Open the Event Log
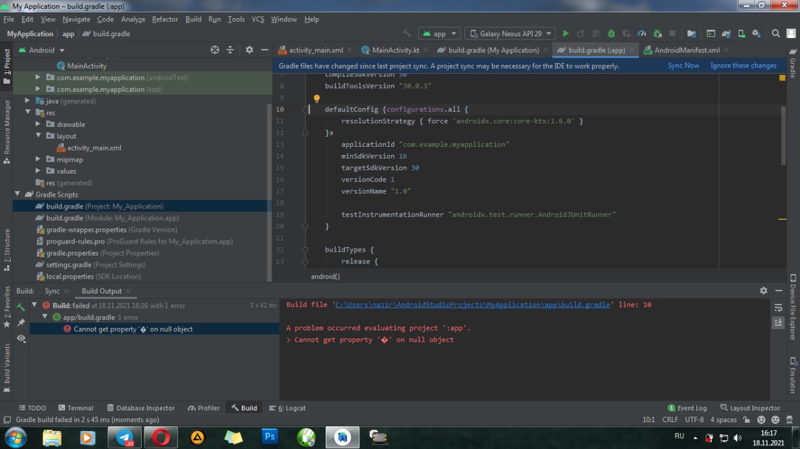Screen dimensions: 800x449 (687, 408)
